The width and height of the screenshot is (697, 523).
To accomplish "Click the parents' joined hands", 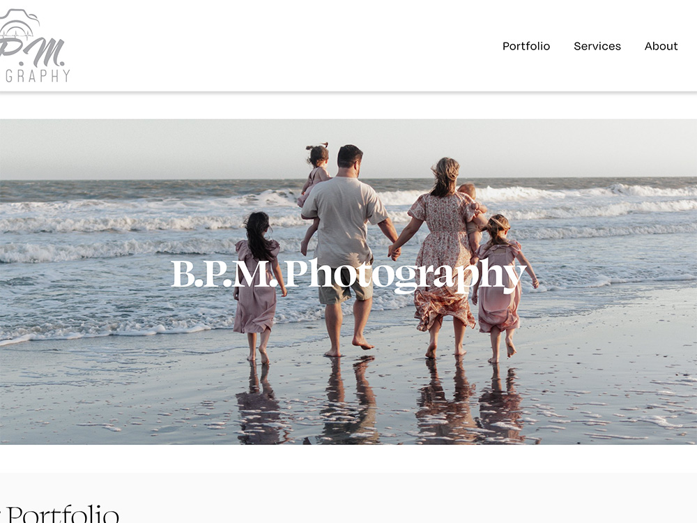I will [395, 252].
